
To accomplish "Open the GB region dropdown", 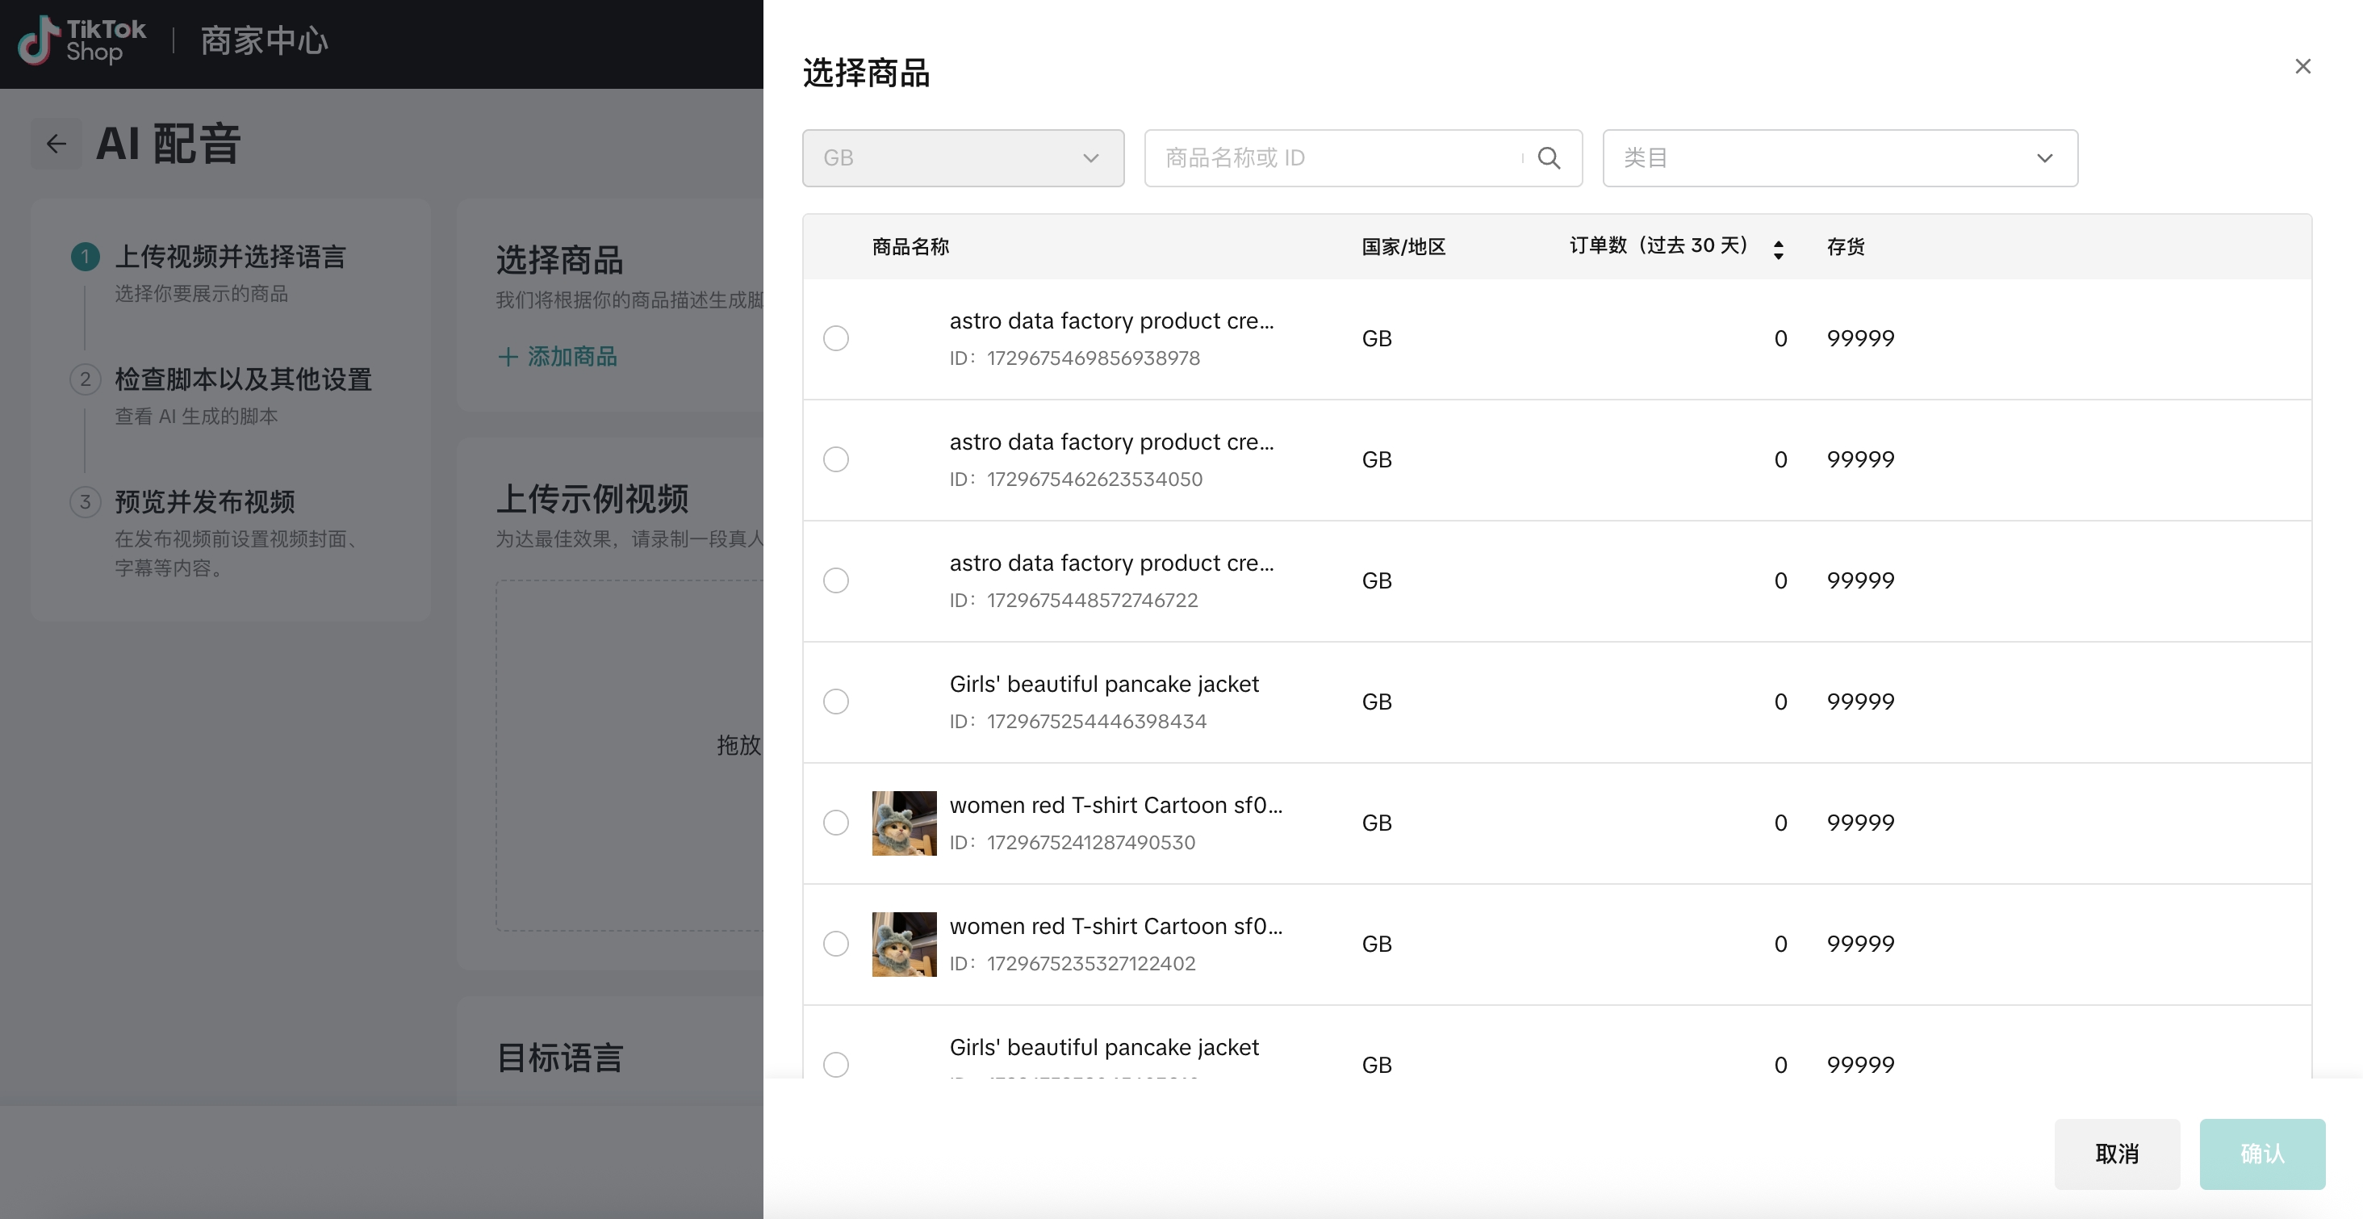I will [962, 158].
